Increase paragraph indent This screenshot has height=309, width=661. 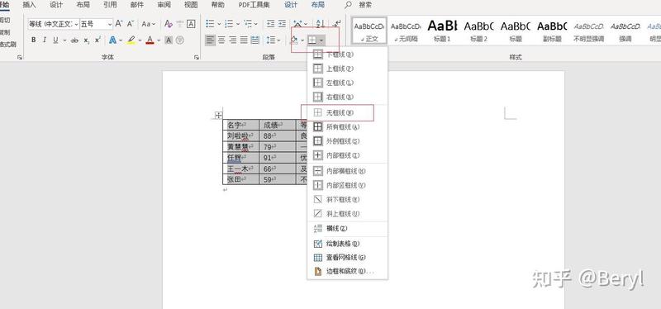[282, 24]
